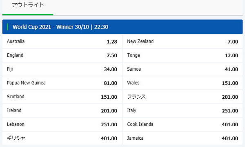
Task: Select Samoa odds 41.00
Action: [183, 69]
